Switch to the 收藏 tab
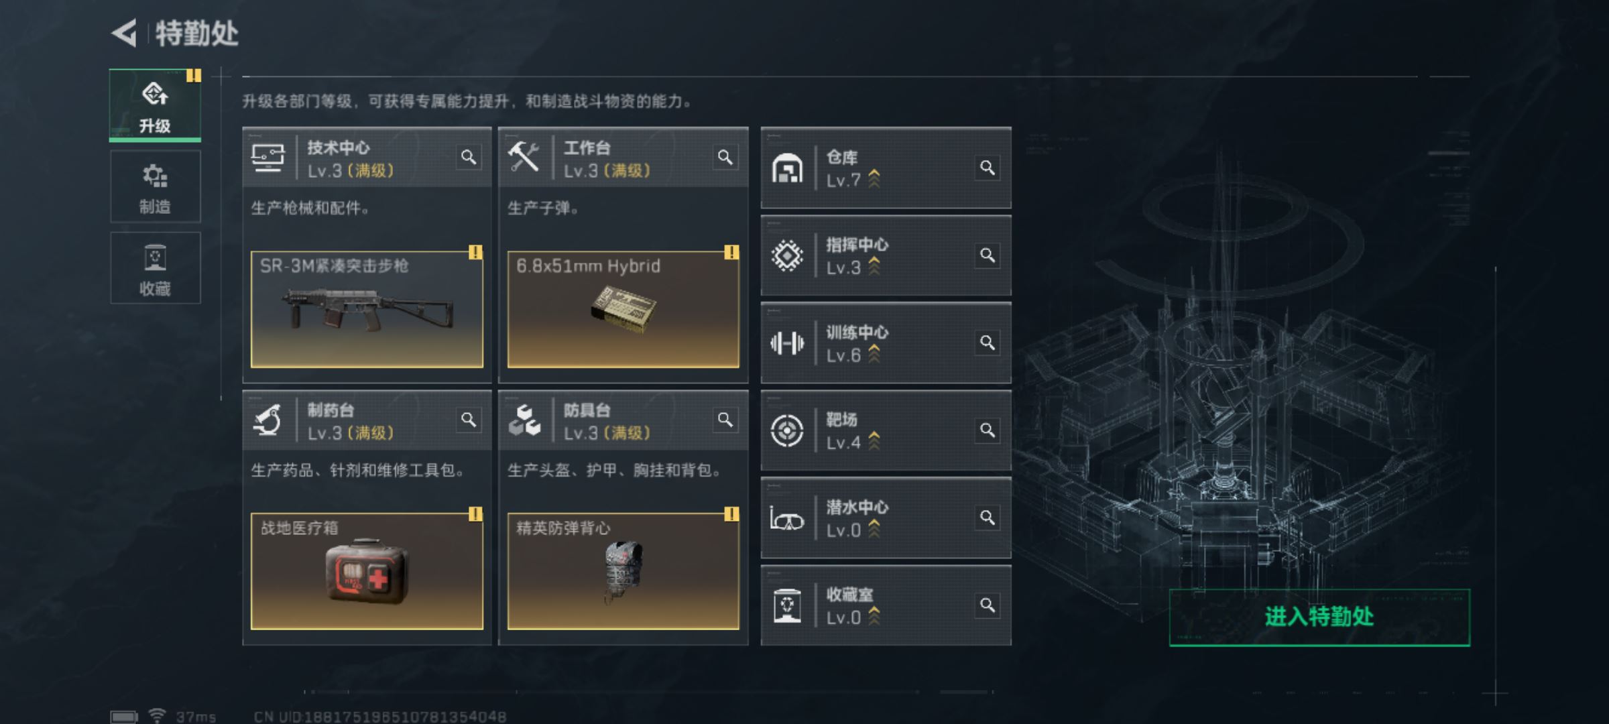Viewport: 1609px width, 724px height. 155,268
